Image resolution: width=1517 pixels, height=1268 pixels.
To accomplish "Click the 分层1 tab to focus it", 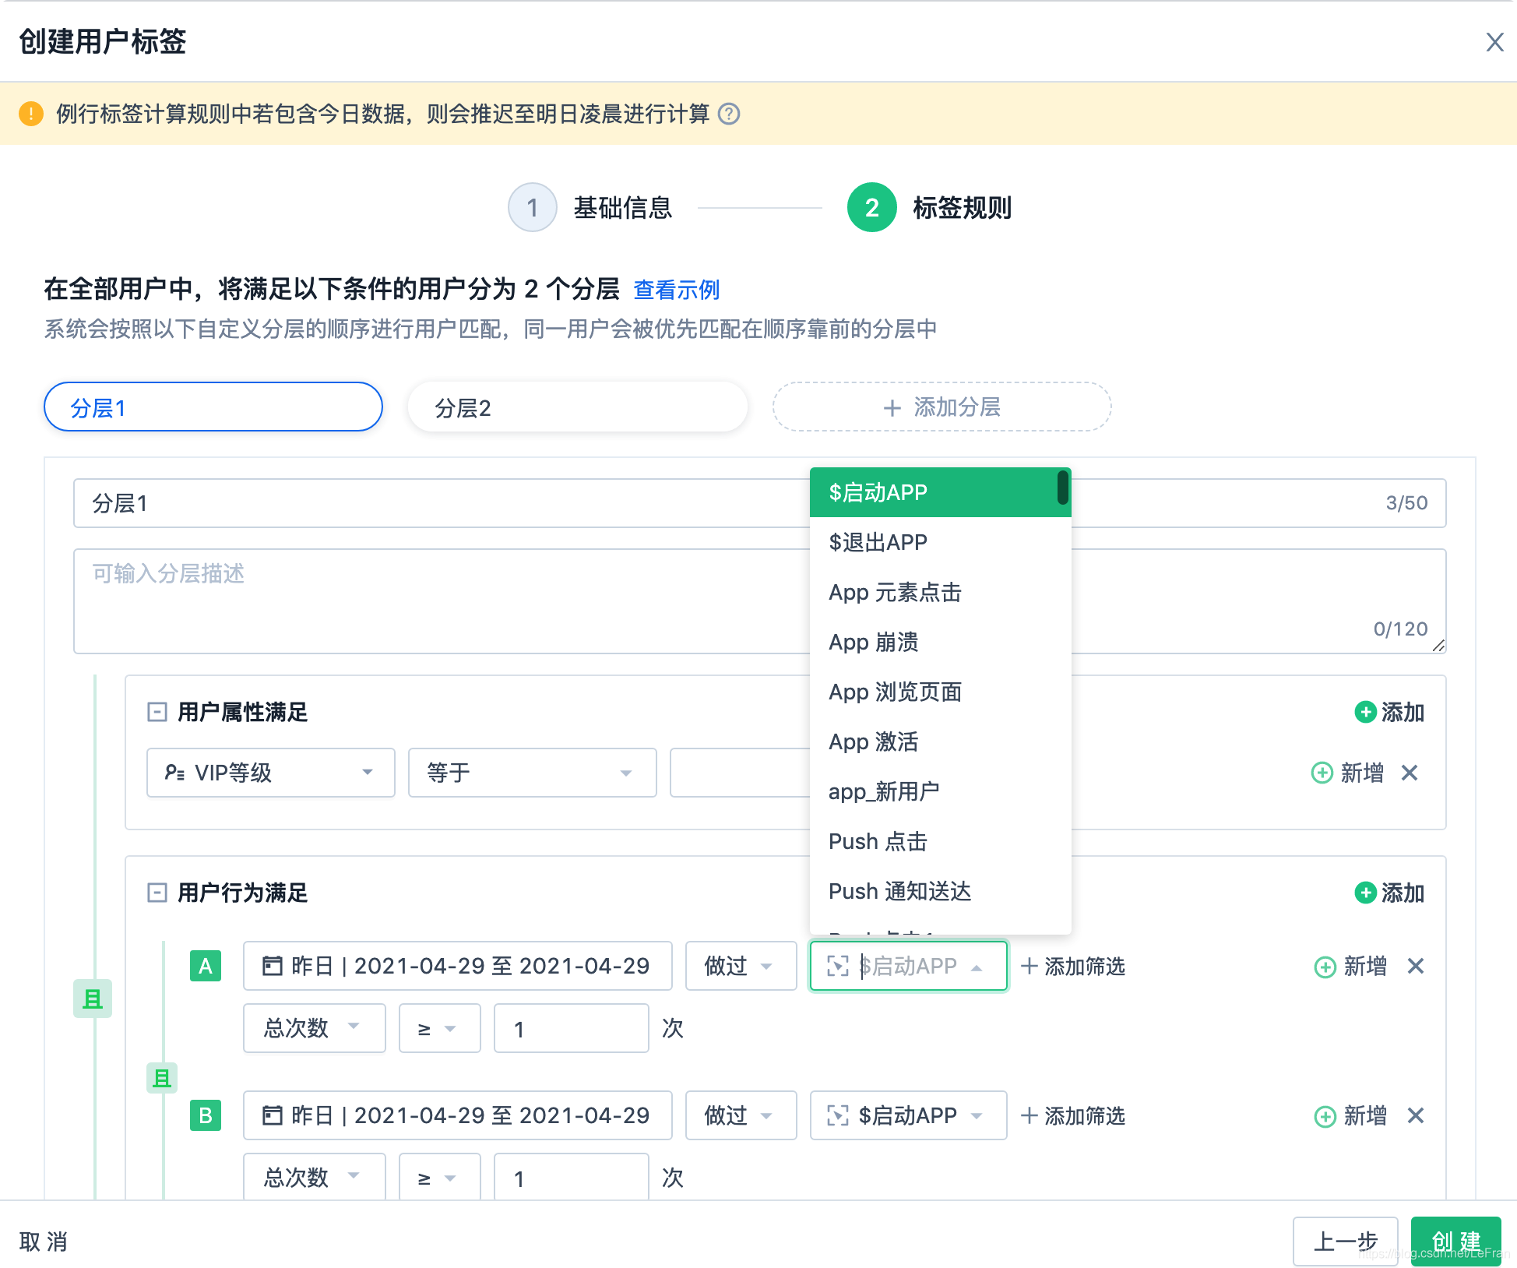I will (213, 406).
